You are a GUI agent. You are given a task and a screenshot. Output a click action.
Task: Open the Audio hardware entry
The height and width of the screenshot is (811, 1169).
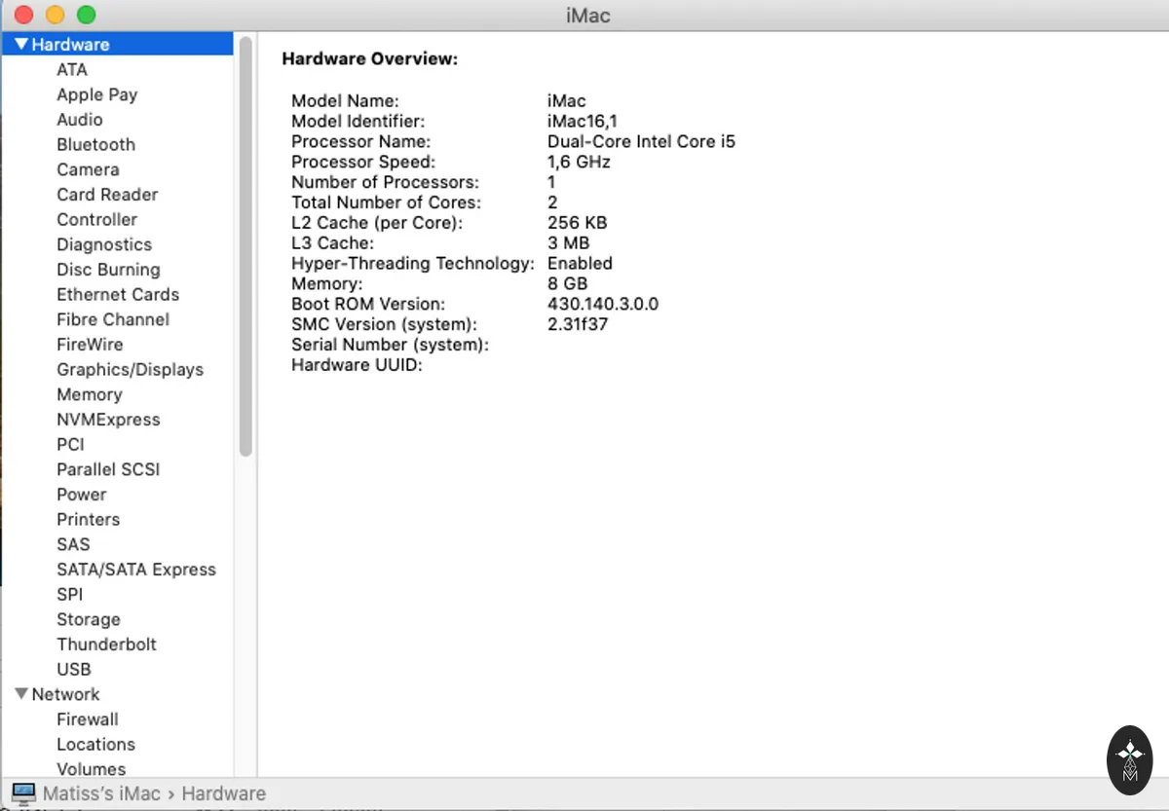(x=79, y=120)
